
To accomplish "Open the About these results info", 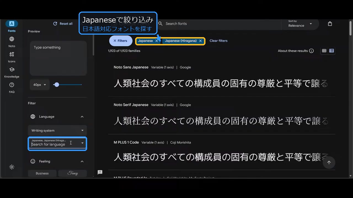I will click(311, 51).
